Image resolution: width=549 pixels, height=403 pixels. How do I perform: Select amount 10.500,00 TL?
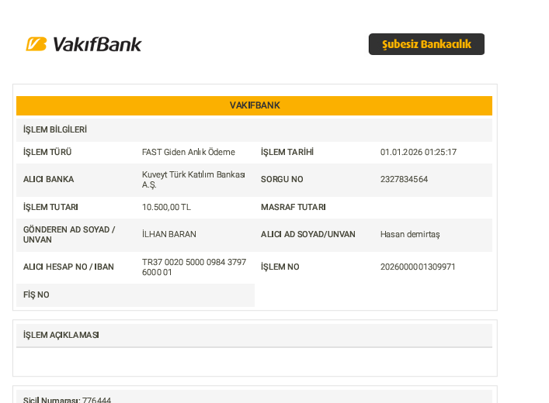(166, 207)
